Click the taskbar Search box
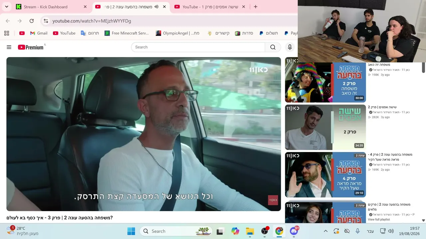This screenshot has width=426, height=239. click(x=176, y=231)
